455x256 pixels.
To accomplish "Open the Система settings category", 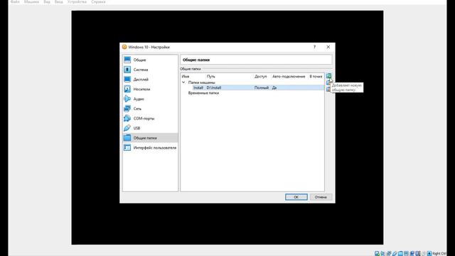I will (x=150, y=70).
